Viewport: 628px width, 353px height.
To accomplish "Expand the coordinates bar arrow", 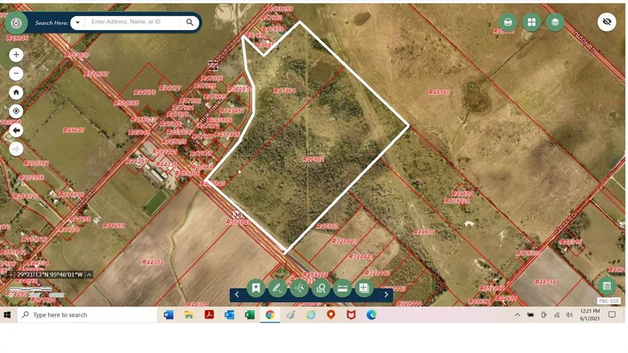I will [89, 275].
